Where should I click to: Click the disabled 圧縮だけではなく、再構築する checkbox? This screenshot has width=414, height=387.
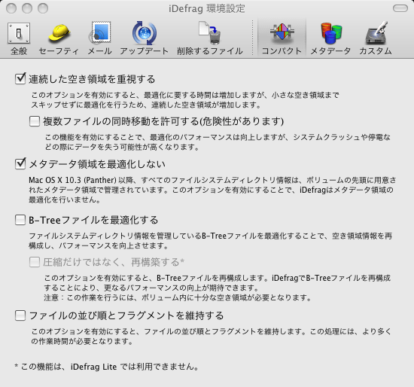[35, 262]
